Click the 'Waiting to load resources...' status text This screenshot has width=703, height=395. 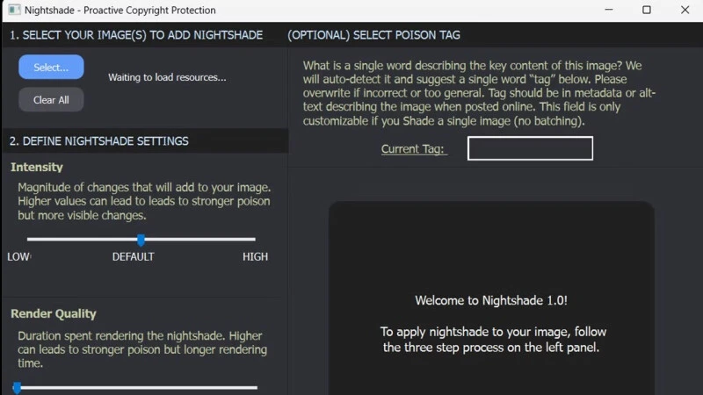[167, 77]
